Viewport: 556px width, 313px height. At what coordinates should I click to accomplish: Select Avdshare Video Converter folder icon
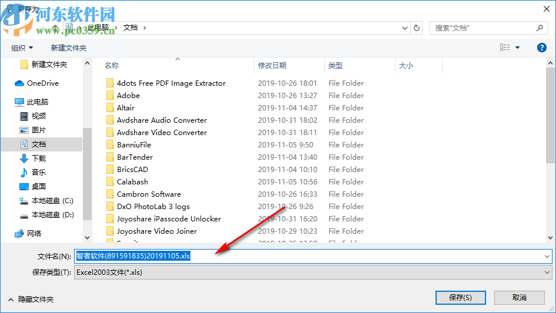coord(110,133)
